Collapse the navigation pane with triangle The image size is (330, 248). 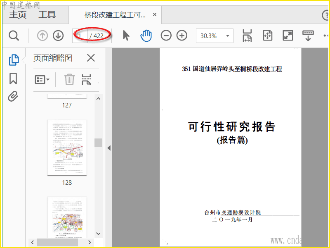click(109, 148)
